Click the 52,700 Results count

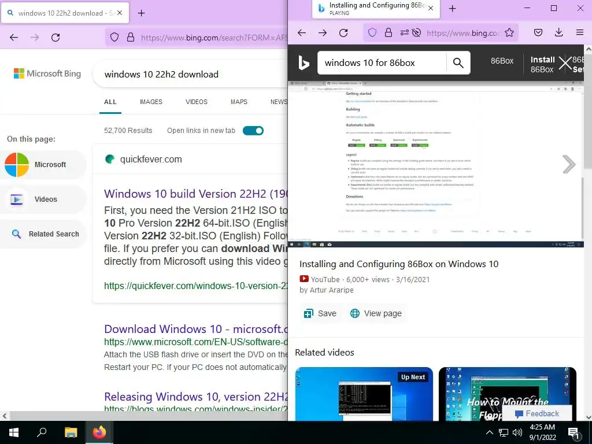(x=128, y=131)
